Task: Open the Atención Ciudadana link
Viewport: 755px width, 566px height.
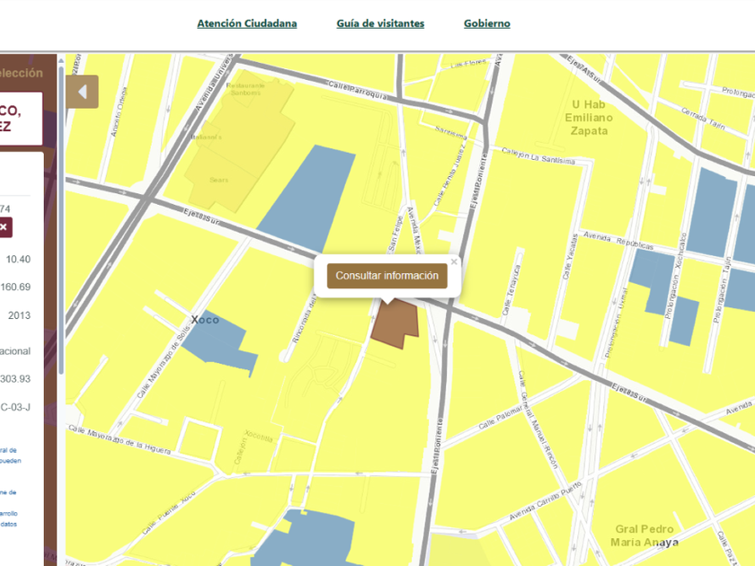Action: tap(246, 23)
